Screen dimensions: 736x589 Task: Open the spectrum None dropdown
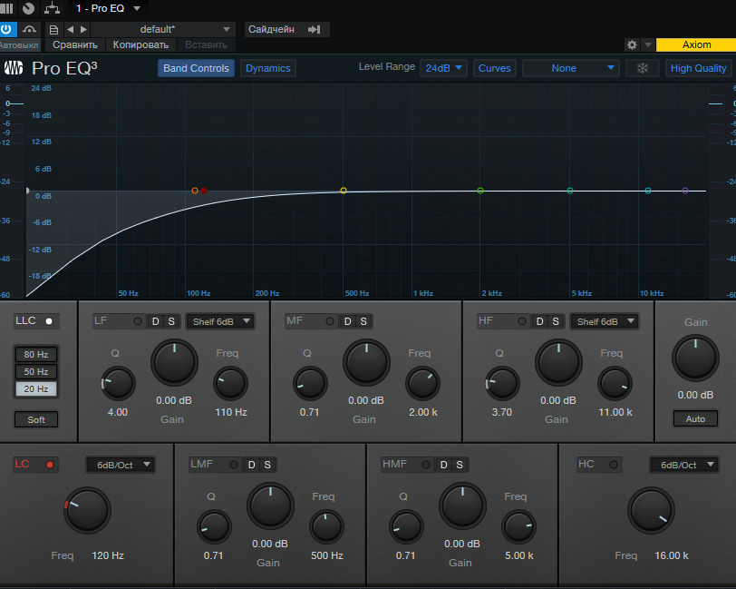(570, 68)
